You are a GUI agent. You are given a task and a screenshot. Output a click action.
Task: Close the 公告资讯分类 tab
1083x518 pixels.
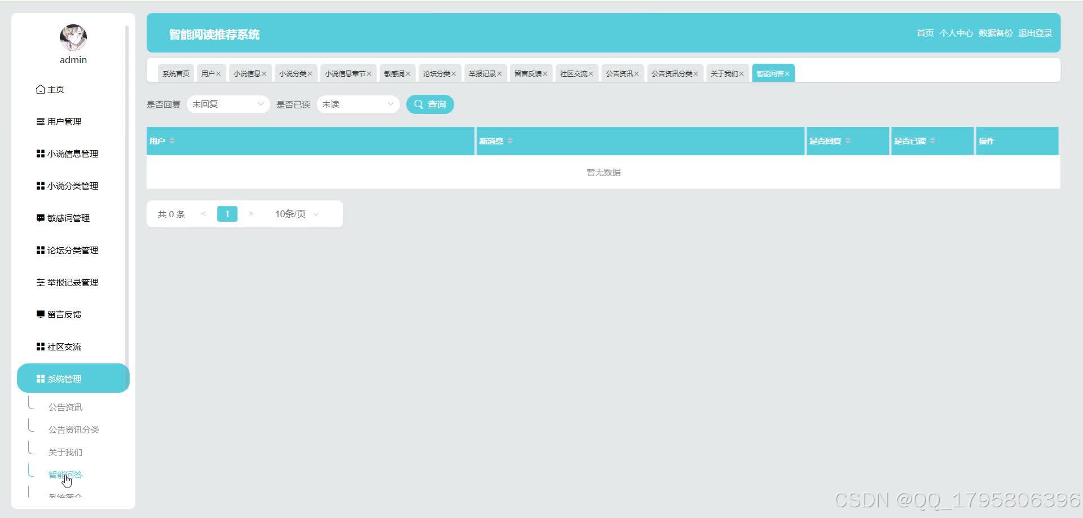pos(695,74)
